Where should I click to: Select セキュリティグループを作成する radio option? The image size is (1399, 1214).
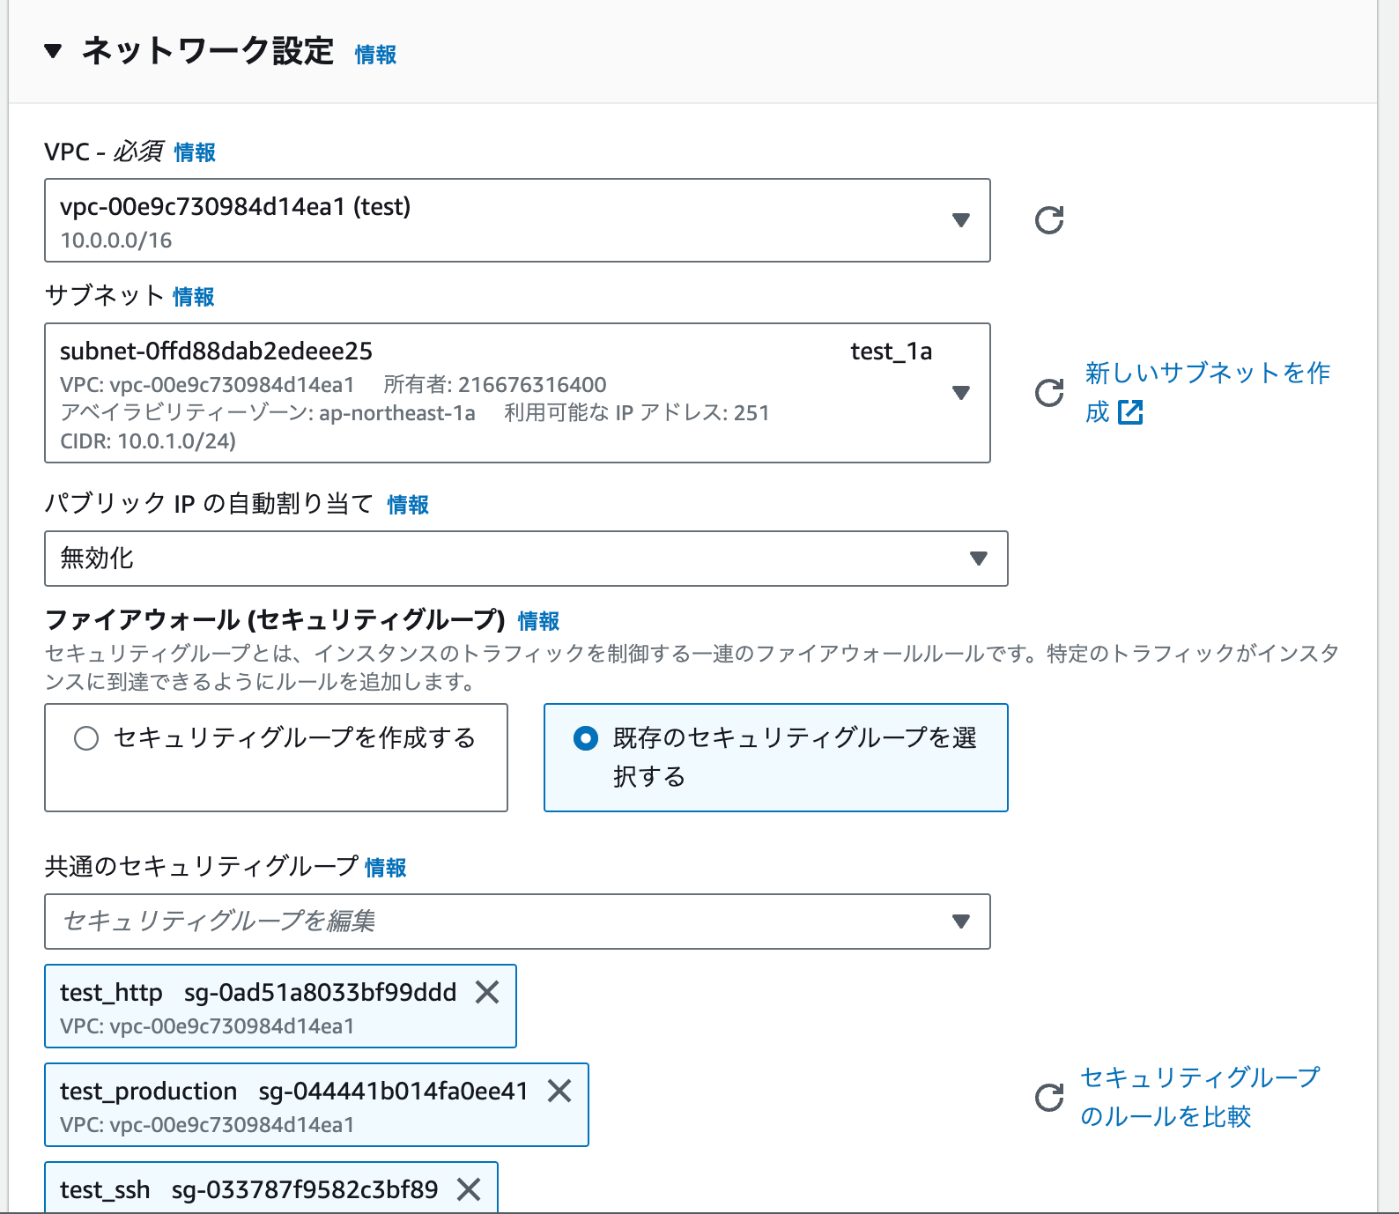click(86, 738)
